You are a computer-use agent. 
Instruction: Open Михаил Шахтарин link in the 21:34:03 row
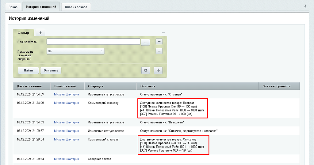pyautogui.click(x=66, y=122)
